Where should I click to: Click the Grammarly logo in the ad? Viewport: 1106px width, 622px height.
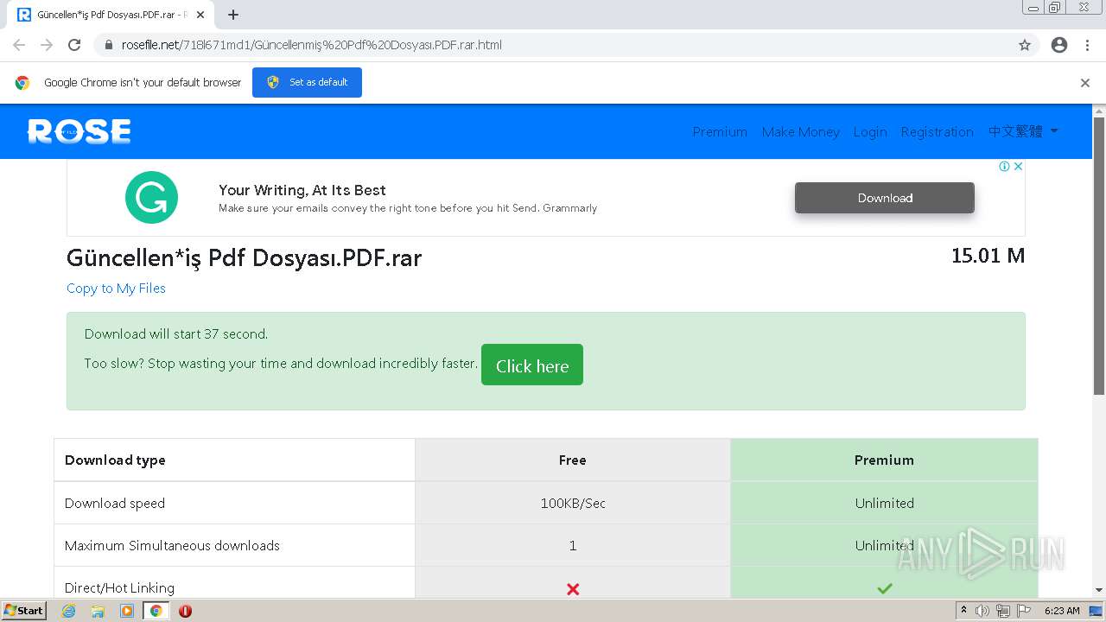pos(151,197)
